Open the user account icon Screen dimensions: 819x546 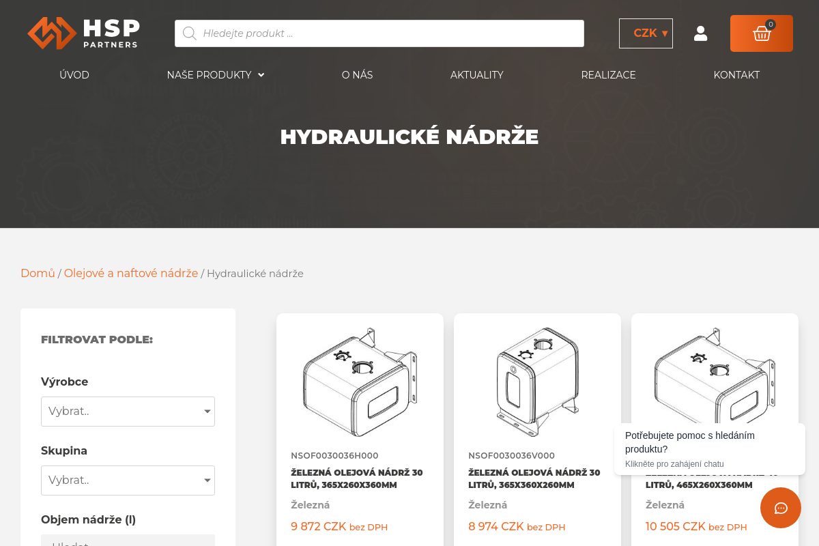tap(700, 33)
